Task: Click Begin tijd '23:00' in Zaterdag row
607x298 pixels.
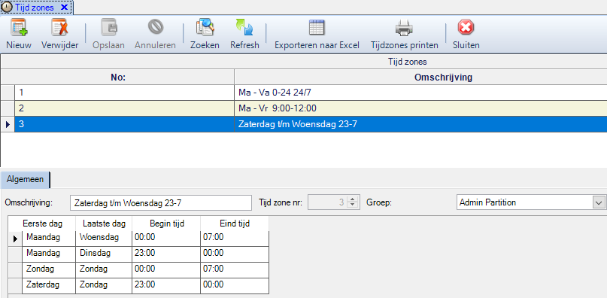Action: click(x=166, y=286)
